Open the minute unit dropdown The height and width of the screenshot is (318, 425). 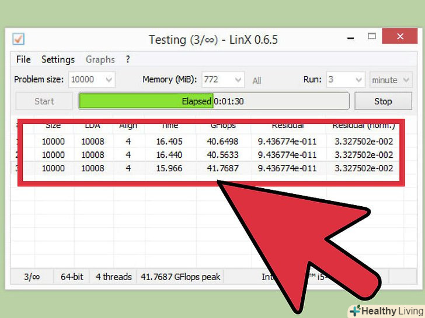click(x=391, y=79)
